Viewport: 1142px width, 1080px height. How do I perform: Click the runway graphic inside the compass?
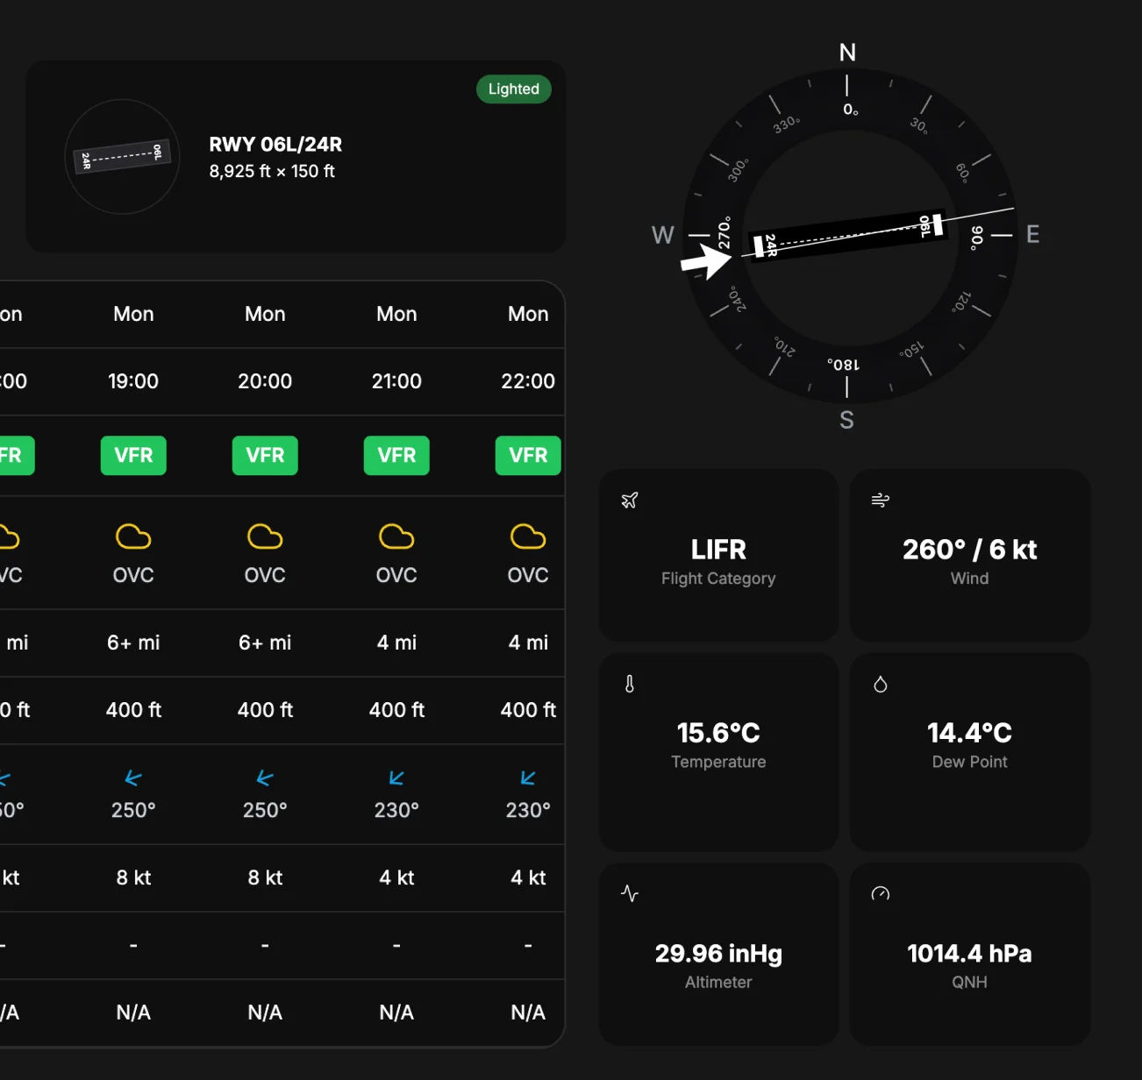tap(848, 235)
